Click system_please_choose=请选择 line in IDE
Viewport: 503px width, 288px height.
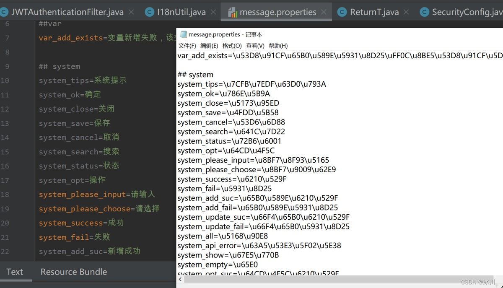[x=99, y=209]
